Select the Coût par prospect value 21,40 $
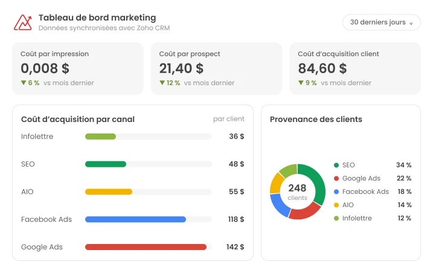Image resolution: width=433 pixels, height=273 pixels. pos(181,68)
